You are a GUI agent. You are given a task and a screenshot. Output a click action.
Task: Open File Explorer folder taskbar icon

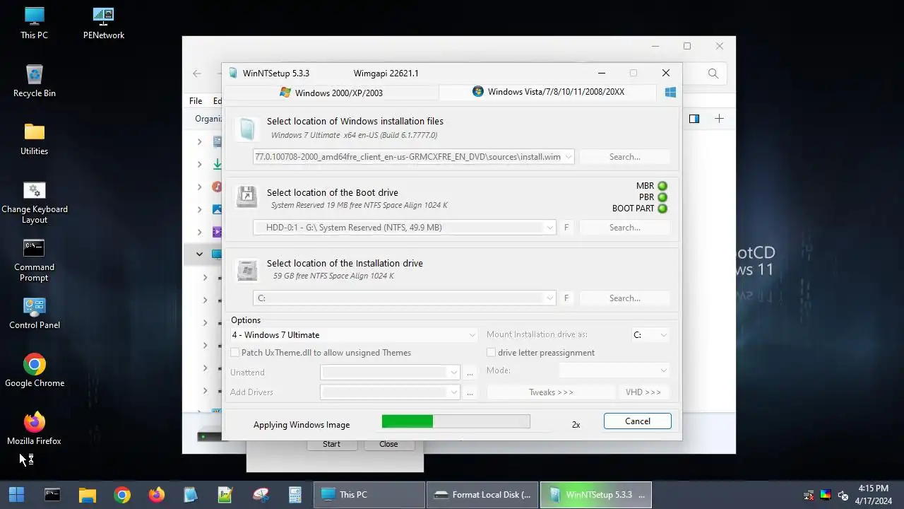pyautogui.click(x=87, y=495)
